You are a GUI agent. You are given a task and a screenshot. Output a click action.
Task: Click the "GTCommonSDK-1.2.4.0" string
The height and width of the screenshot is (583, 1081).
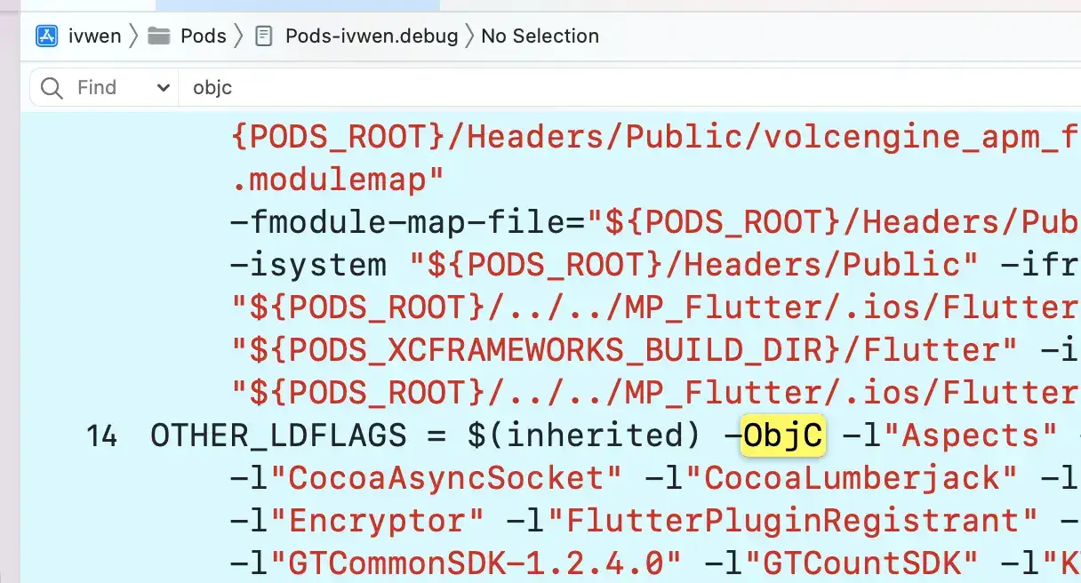point(476,563)
